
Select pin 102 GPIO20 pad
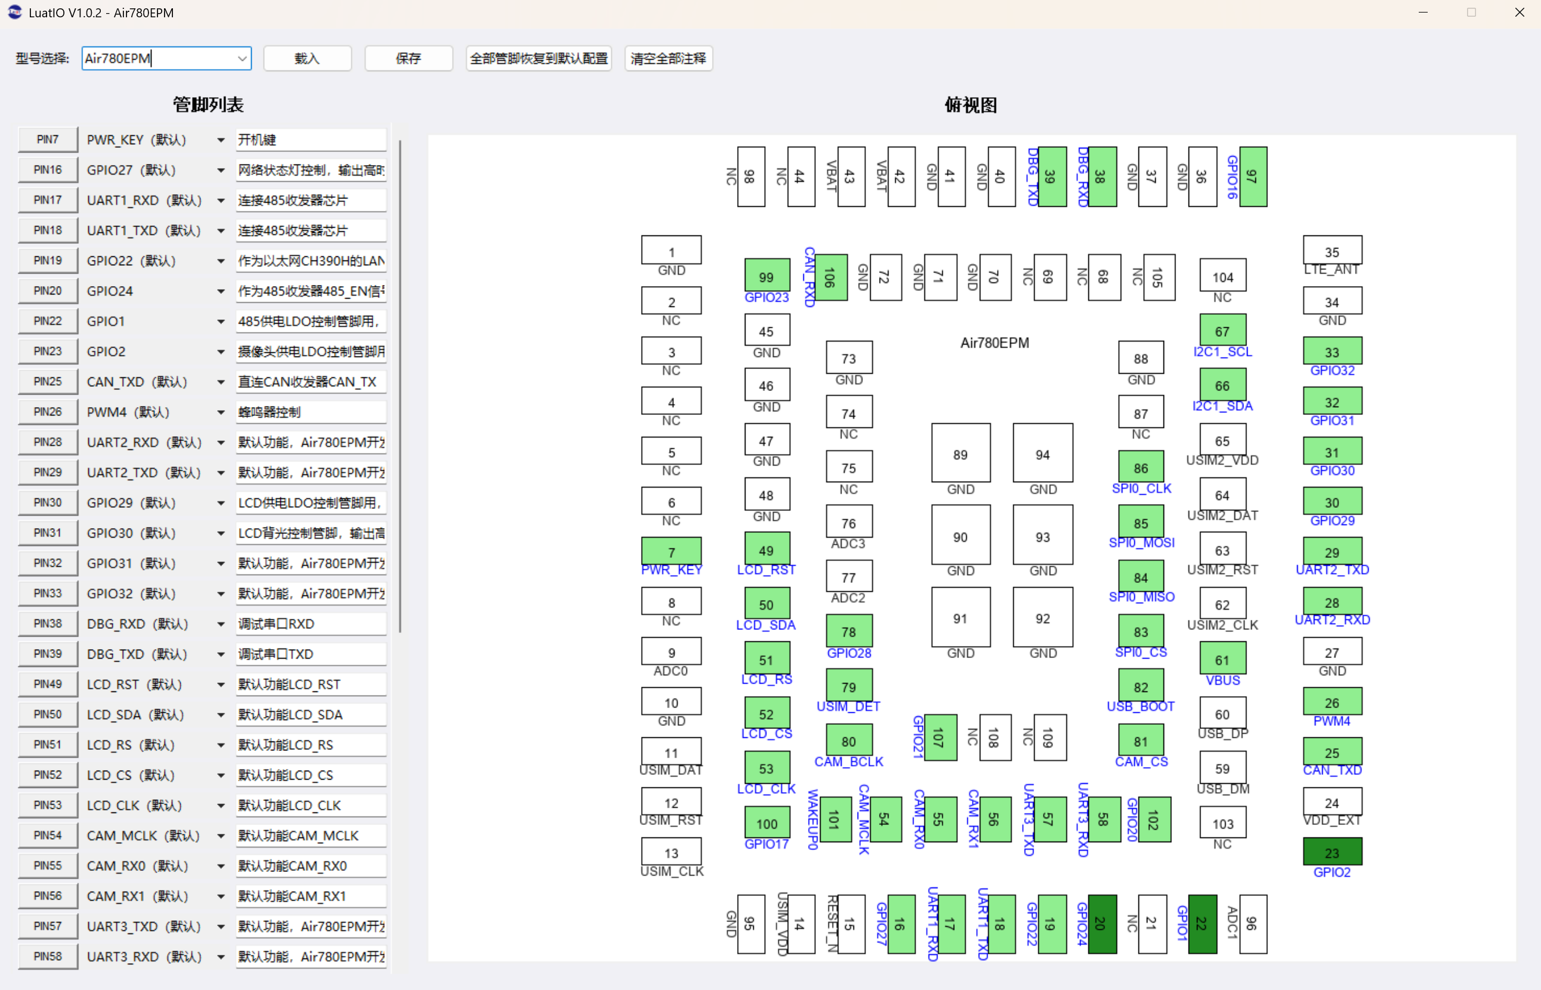[1155, 819]
